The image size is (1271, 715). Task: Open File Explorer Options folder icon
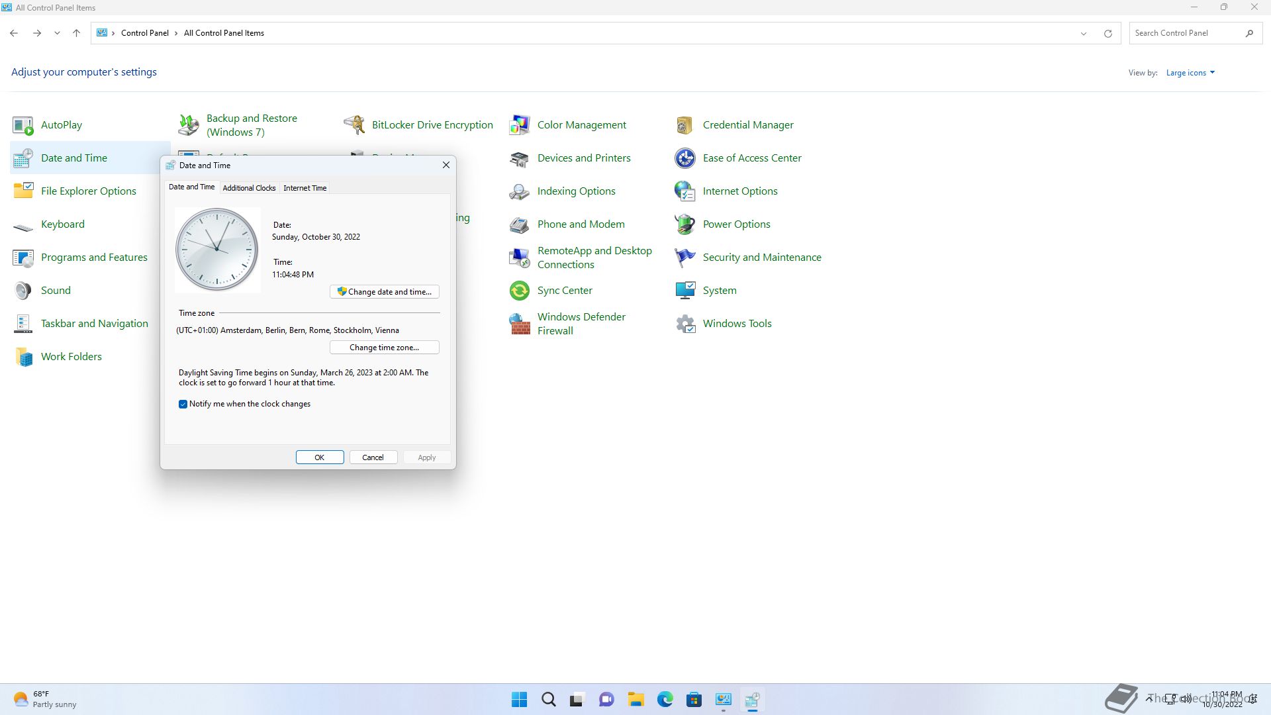point(23,191)
